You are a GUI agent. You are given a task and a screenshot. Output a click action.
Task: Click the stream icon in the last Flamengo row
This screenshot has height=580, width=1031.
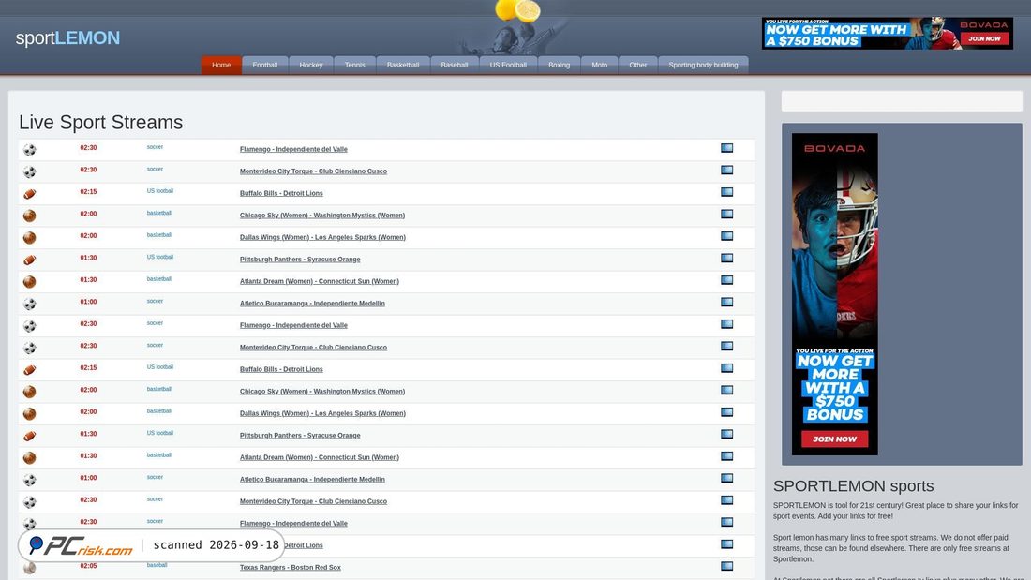click(726, 522)
